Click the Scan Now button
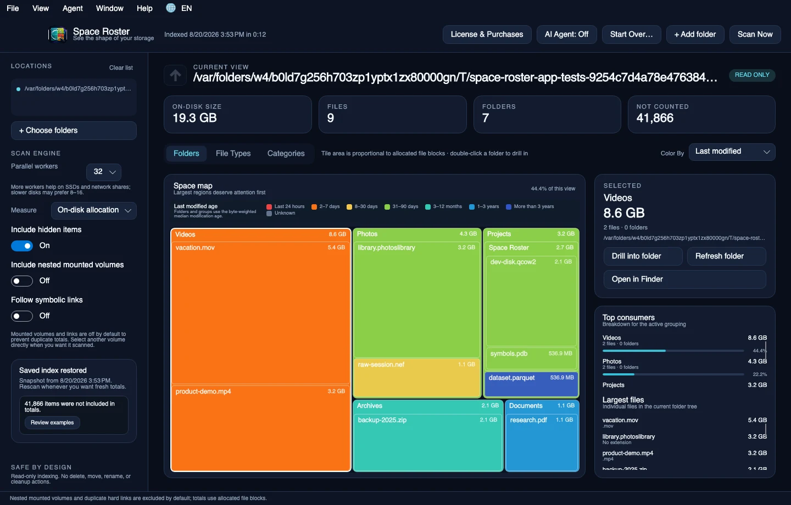791x505 pixels. (x=755, y=34)
